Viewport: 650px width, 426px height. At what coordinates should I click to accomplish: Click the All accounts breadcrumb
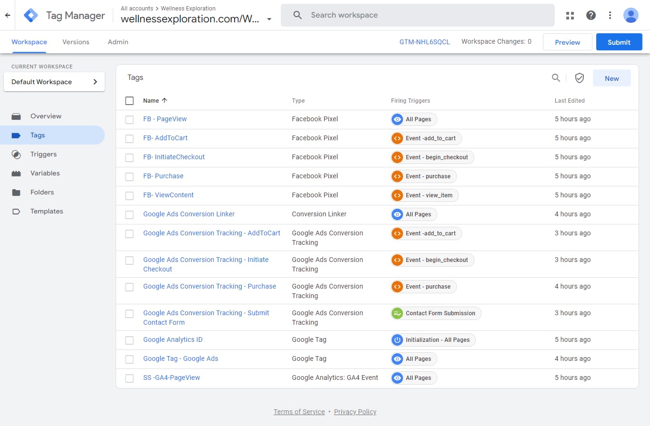point(137,8)
